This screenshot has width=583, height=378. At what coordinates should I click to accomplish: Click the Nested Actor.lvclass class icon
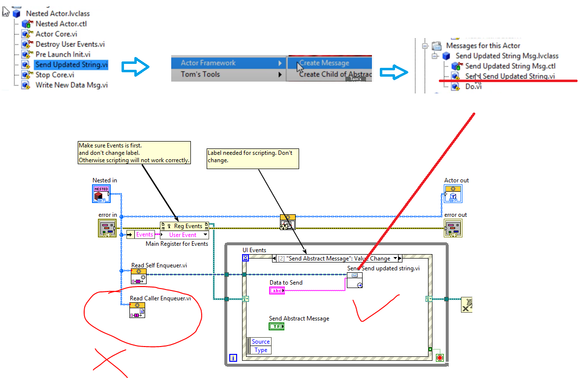click(17, 13)
